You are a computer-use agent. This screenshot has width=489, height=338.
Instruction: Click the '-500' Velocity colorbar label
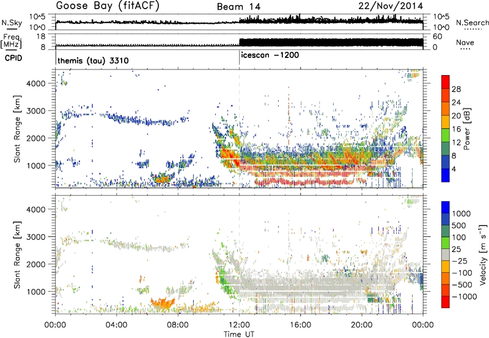(x=461, y=284)
